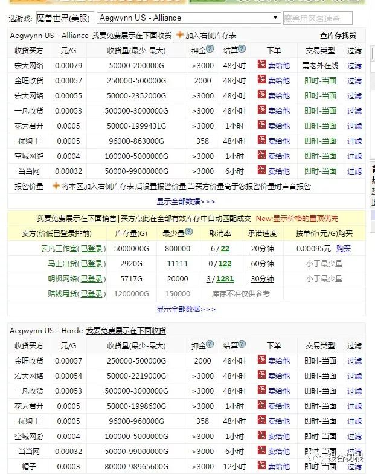Screen dimensions: 375x474
Task: Click 保 guarantee icon in Horde 宏大网络 row
Action: [x=261, y=374]
